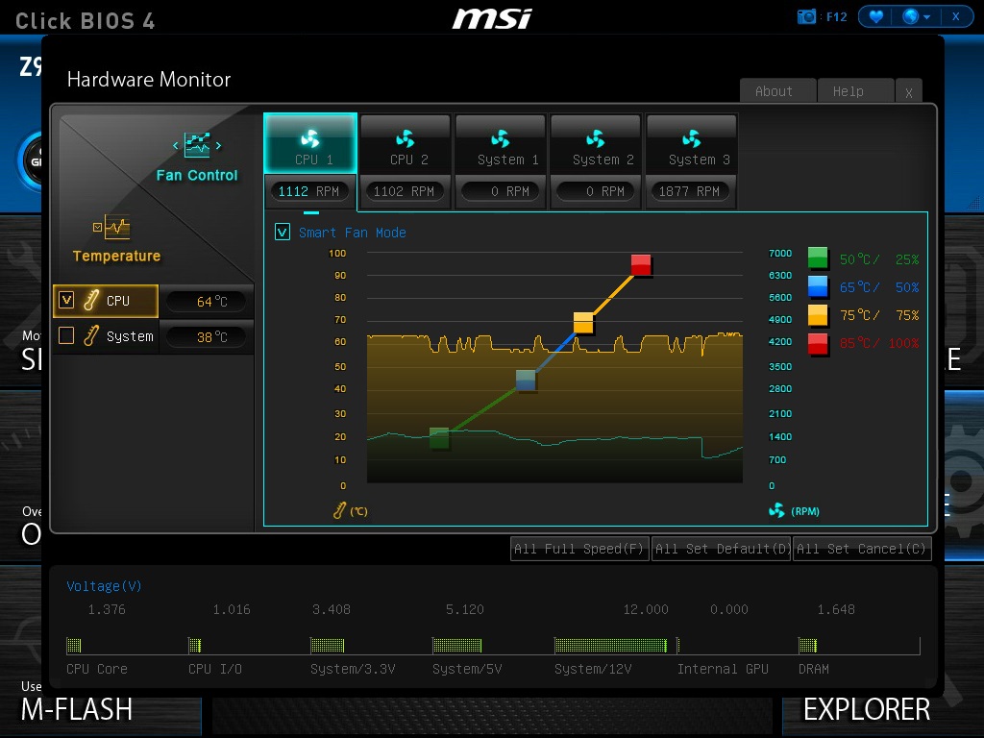Click the fan icon on System 3 tab

point(692,138)
